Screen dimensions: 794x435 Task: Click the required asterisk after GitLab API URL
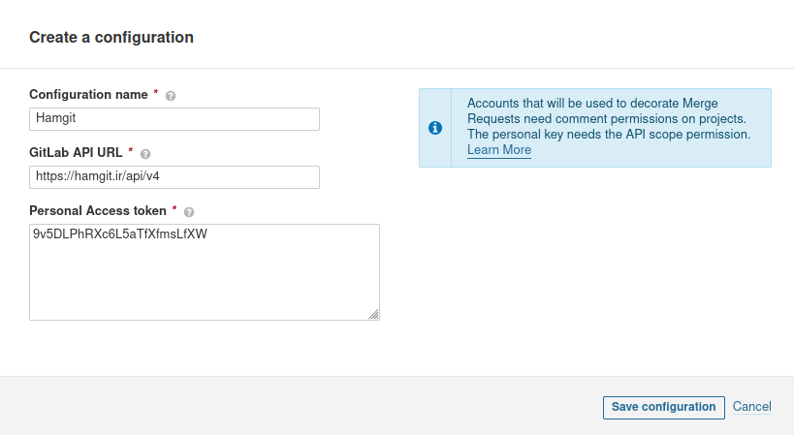131,151
